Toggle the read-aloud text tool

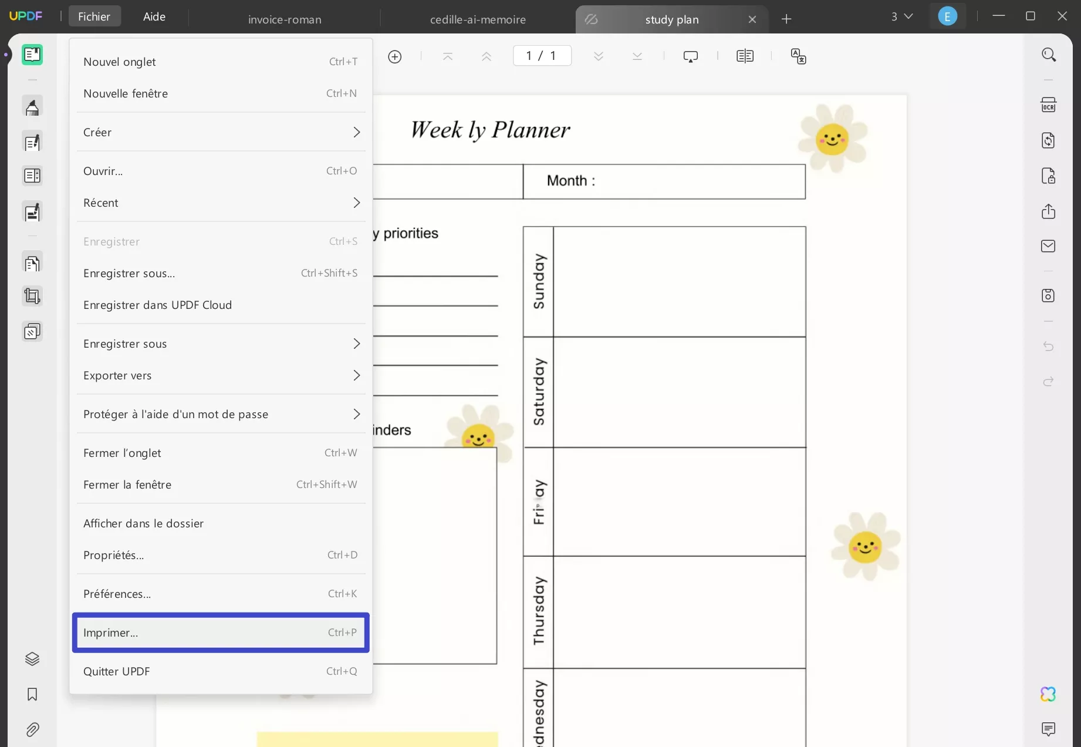click(x=798, y=56)
